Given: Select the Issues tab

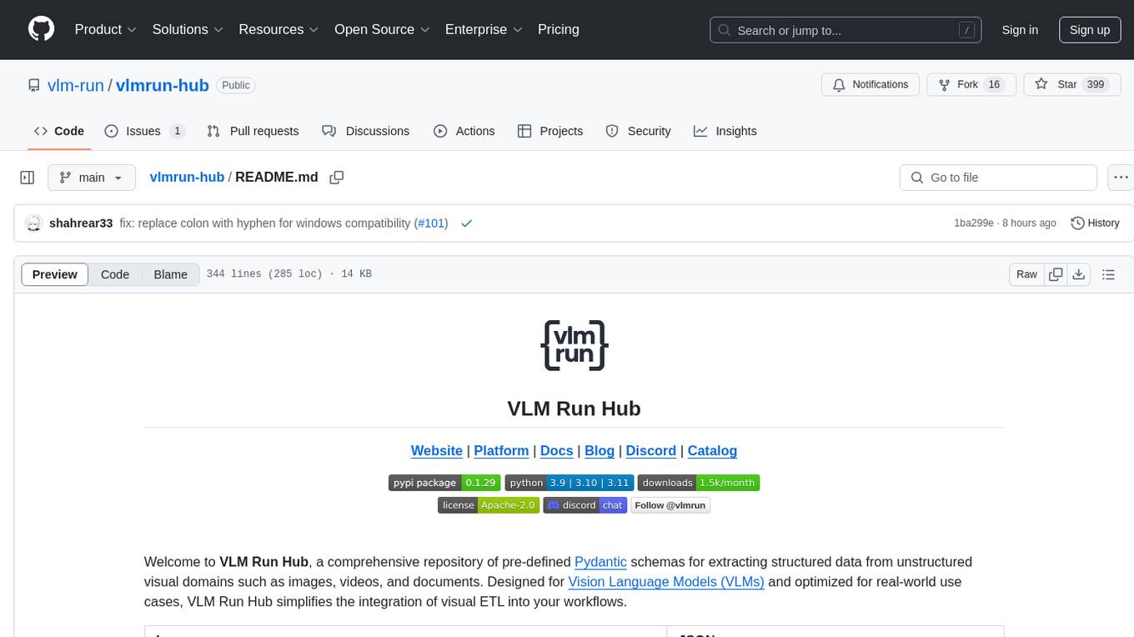Looking at the screenshot, I should tap(144, 131).
